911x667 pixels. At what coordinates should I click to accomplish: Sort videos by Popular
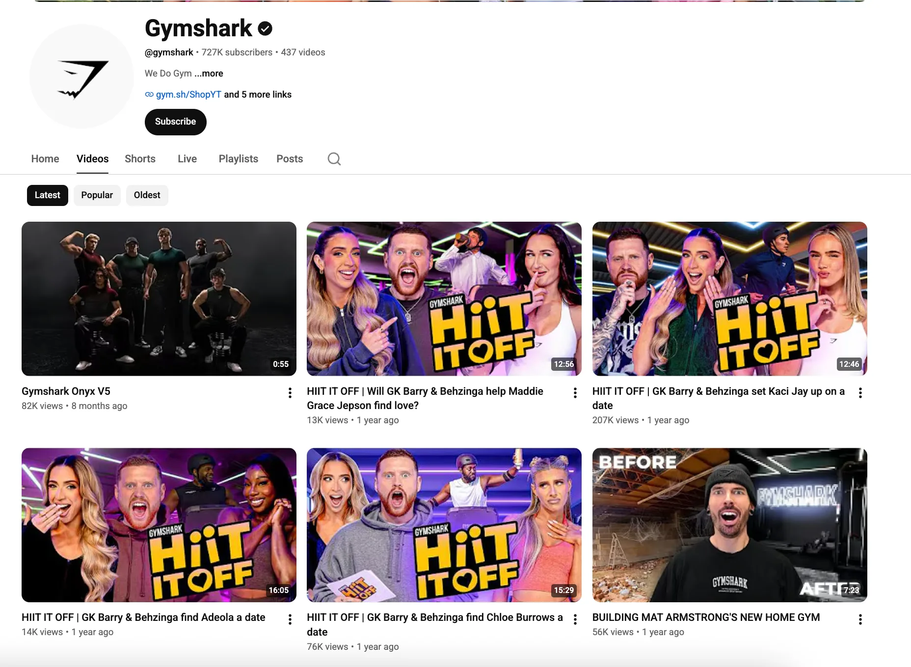click(x=97, y=195)
